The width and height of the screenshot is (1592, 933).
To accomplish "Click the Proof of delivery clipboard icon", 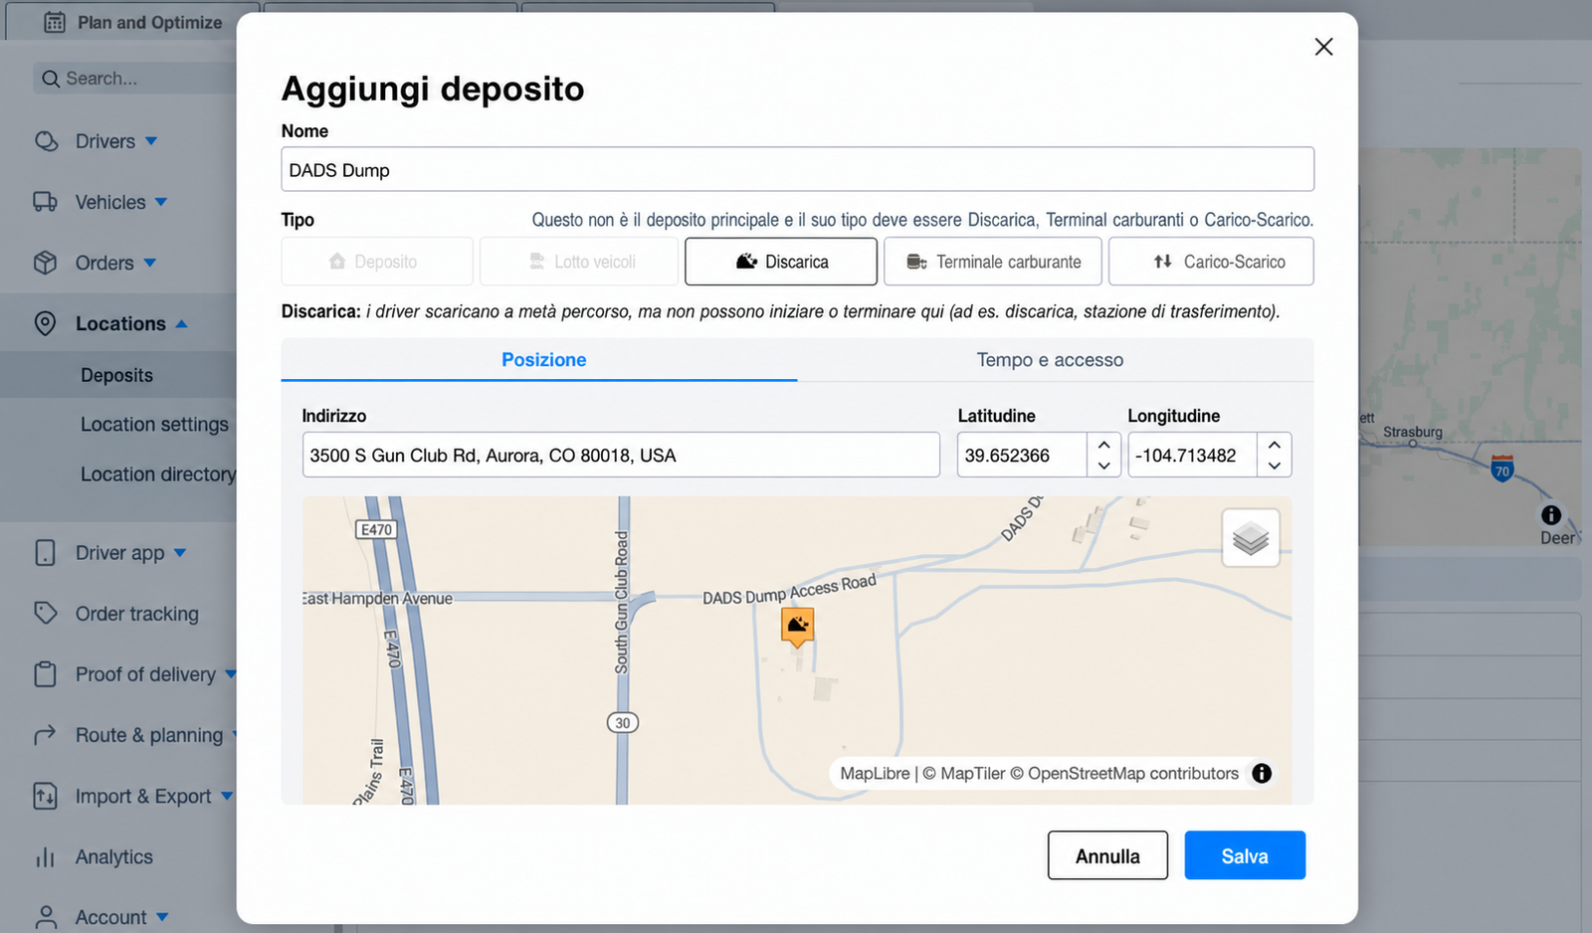I will tap(46, 674).
